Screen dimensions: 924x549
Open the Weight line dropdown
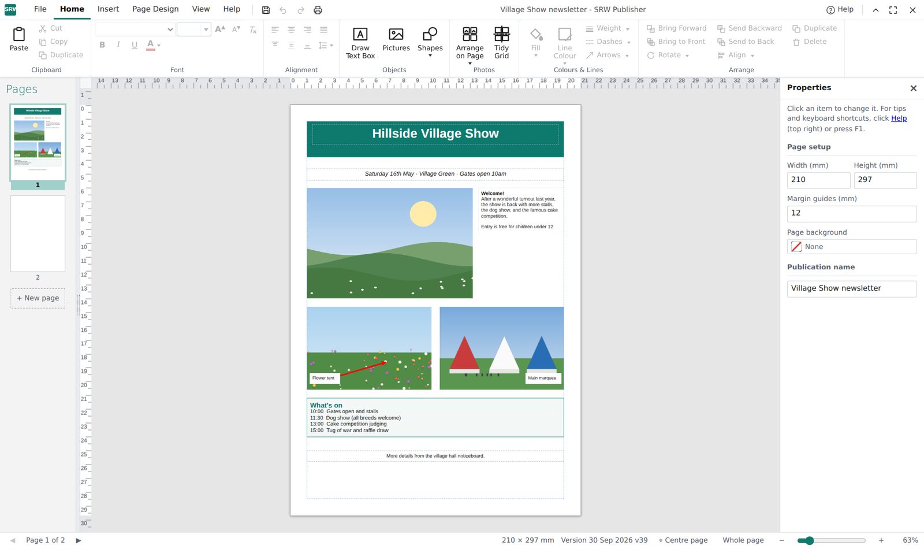tap(608, 28)
